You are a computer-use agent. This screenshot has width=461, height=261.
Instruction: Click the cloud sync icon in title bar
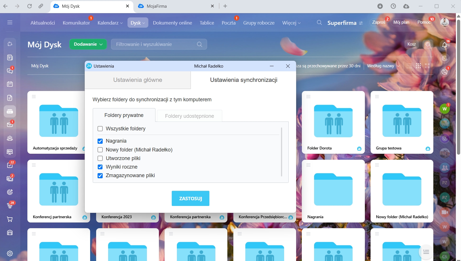point(407,6)
